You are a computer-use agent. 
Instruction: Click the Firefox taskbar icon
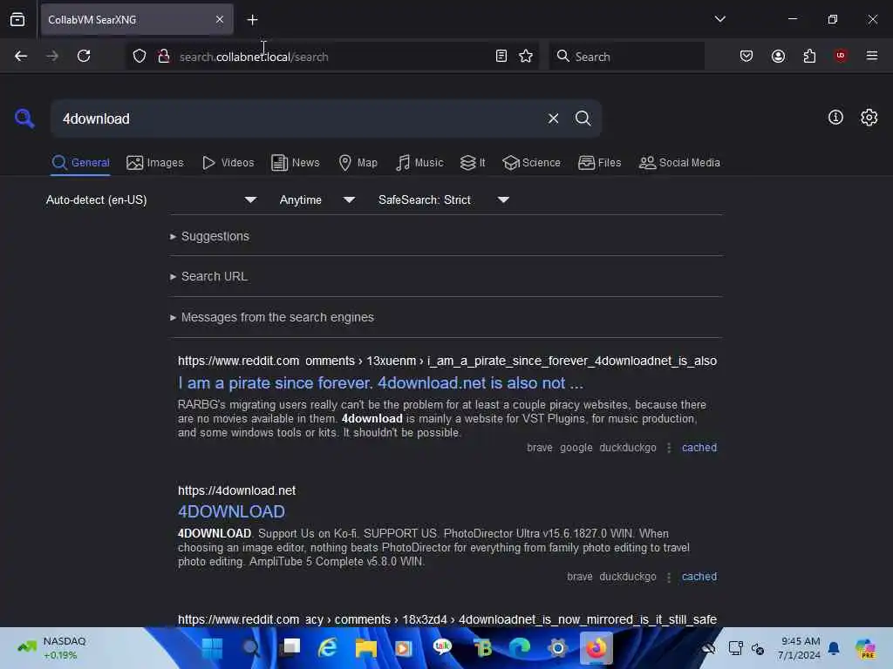click(x=596, y=648)
